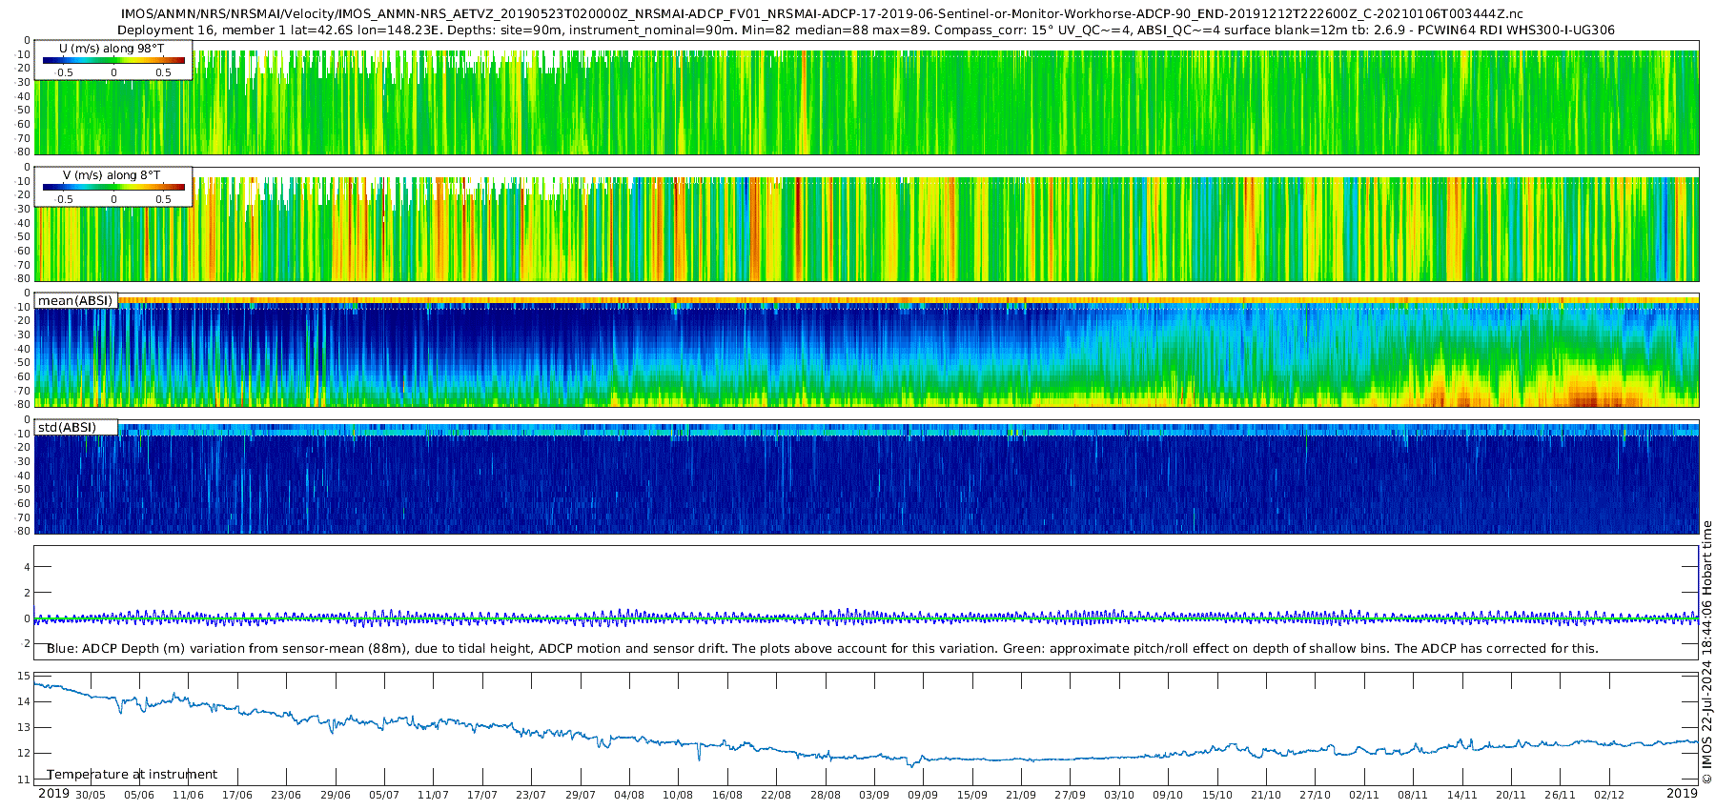Click the 21/10 date tick label
This screenshot has height=810, width=1716.
point(1266,795)
